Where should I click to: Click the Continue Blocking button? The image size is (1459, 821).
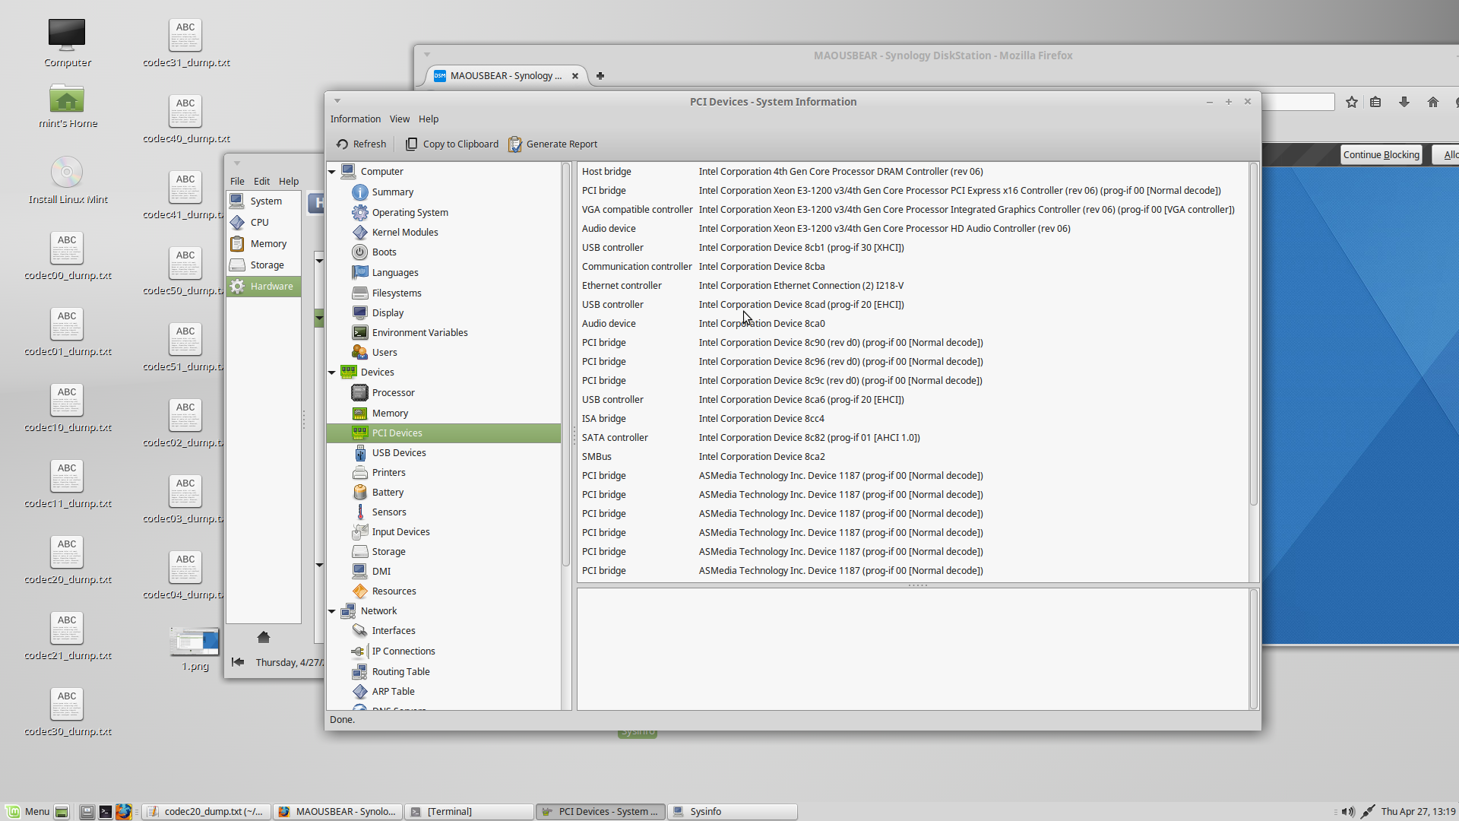(1381, 155)
